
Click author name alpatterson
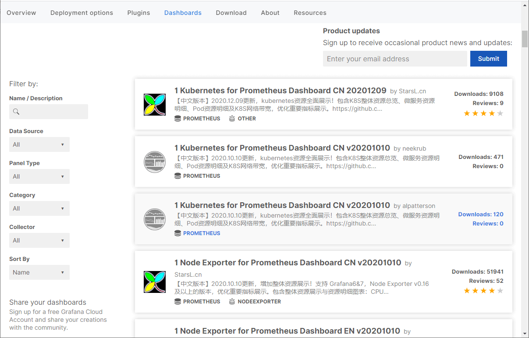(x=419, y=206)
